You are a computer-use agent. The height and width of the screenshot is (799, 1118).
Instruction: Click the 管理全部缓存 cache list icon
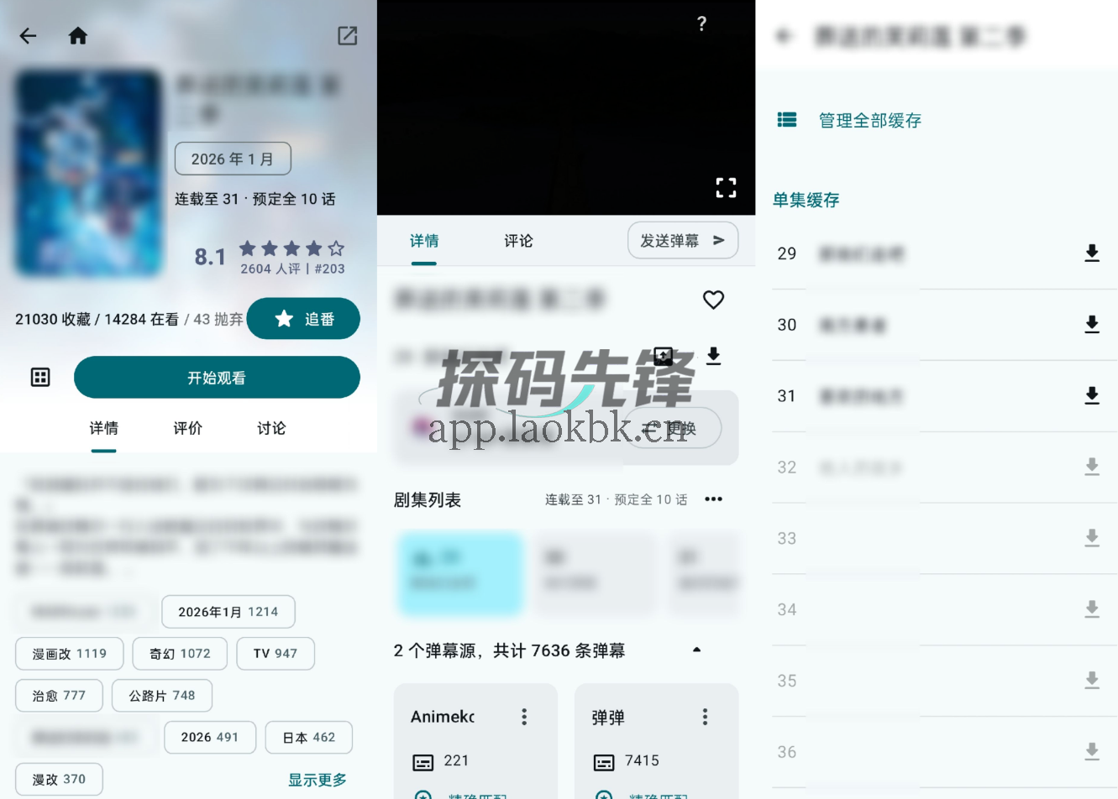[787, 119]
